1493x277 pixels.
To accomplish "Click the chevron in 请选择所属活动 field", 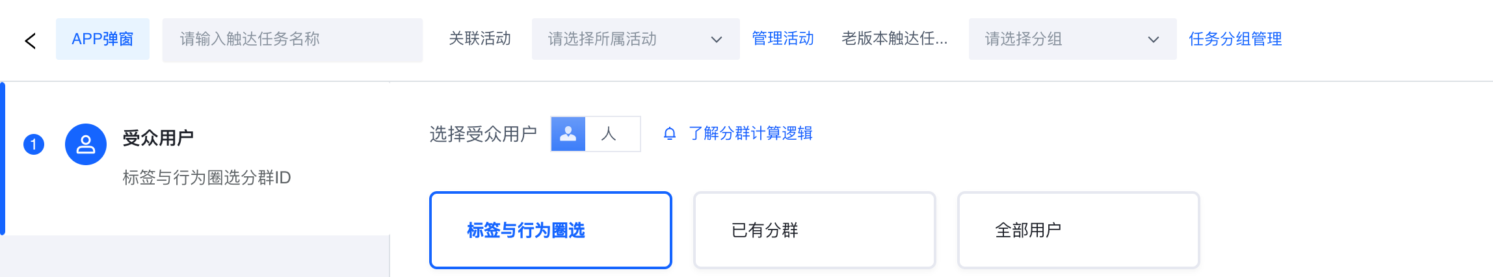I will tap(717, 40).
